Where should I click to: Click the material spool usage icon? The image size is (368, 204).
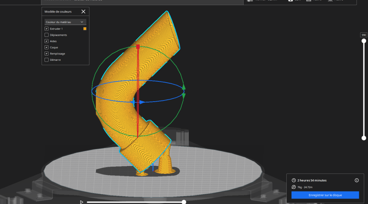coord(293,187)
